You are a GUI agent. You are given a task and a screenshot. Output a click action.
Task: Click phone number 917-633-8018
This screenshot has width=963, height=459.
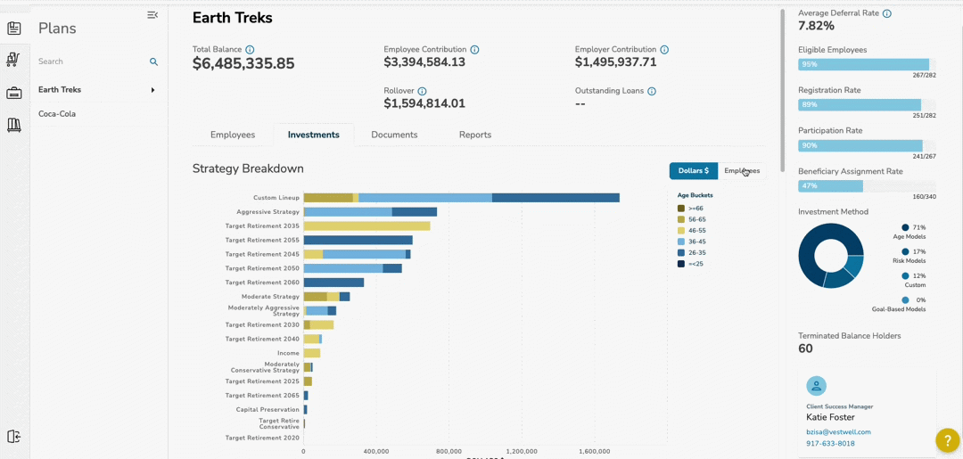click(830, 443)
